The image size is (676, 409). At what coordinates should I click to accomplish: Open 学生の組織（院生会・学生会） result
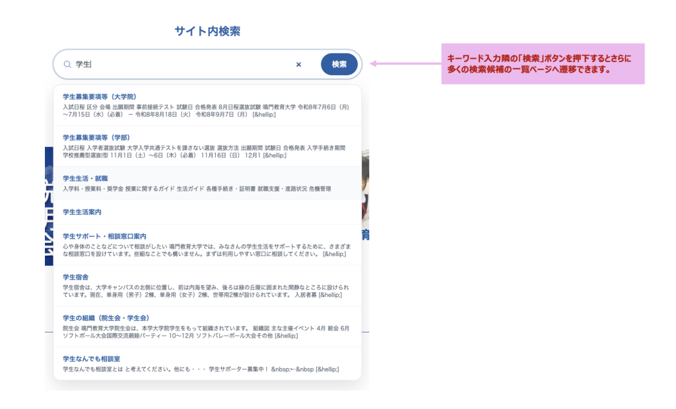point(106,318)
